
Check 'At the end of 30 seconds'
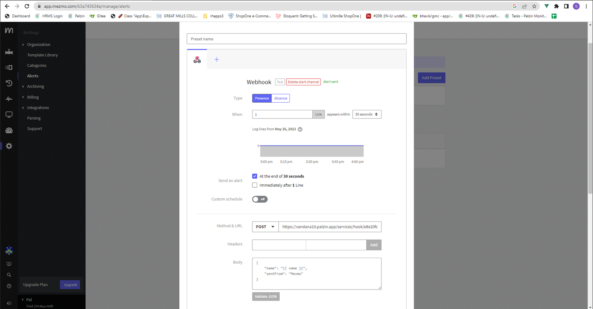click(x=255, y=176)
